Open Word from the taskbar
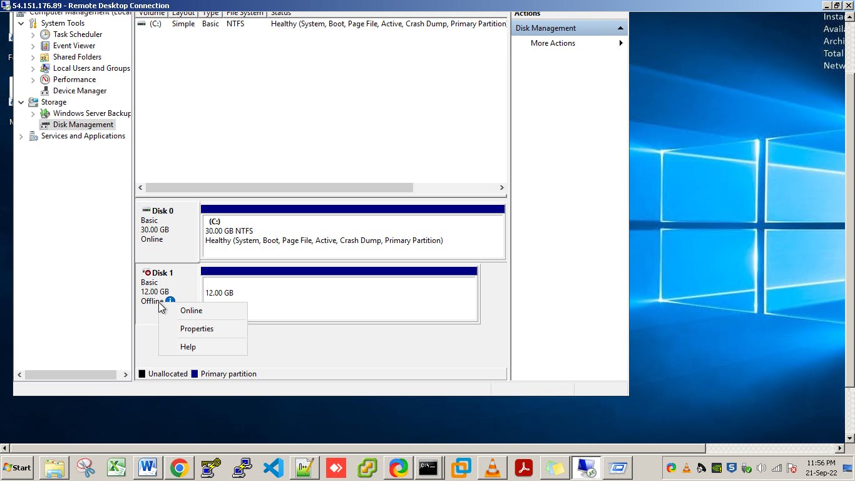 coord(148,468)
